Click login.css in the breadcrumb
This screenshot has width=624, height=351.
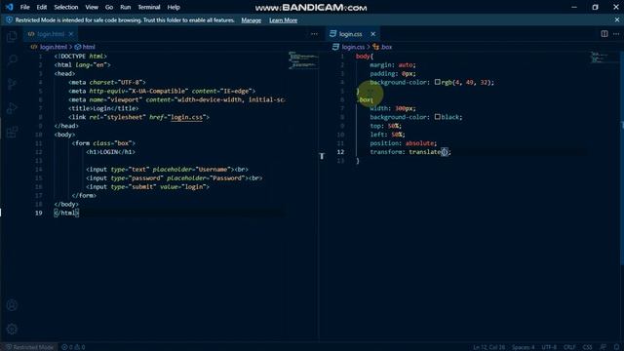353,47
